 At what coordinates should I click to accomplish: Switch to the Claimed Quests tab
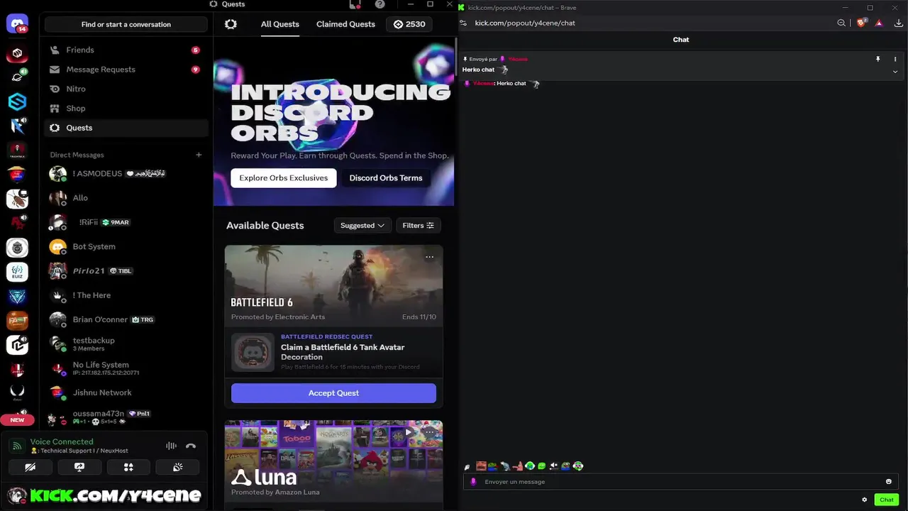point(345,24)
